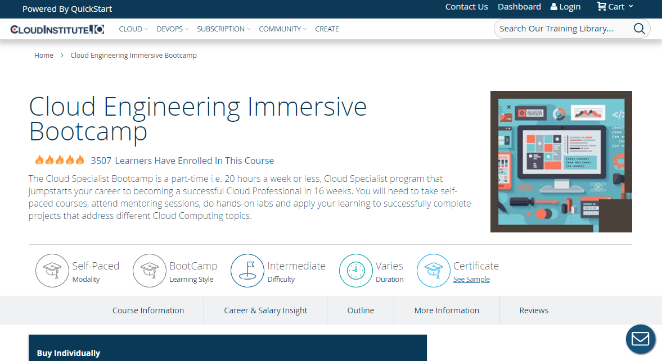This screenshot has height=361, width=662.
Task: Click the Varies duration clock icon
Action: tap(356, 271)
